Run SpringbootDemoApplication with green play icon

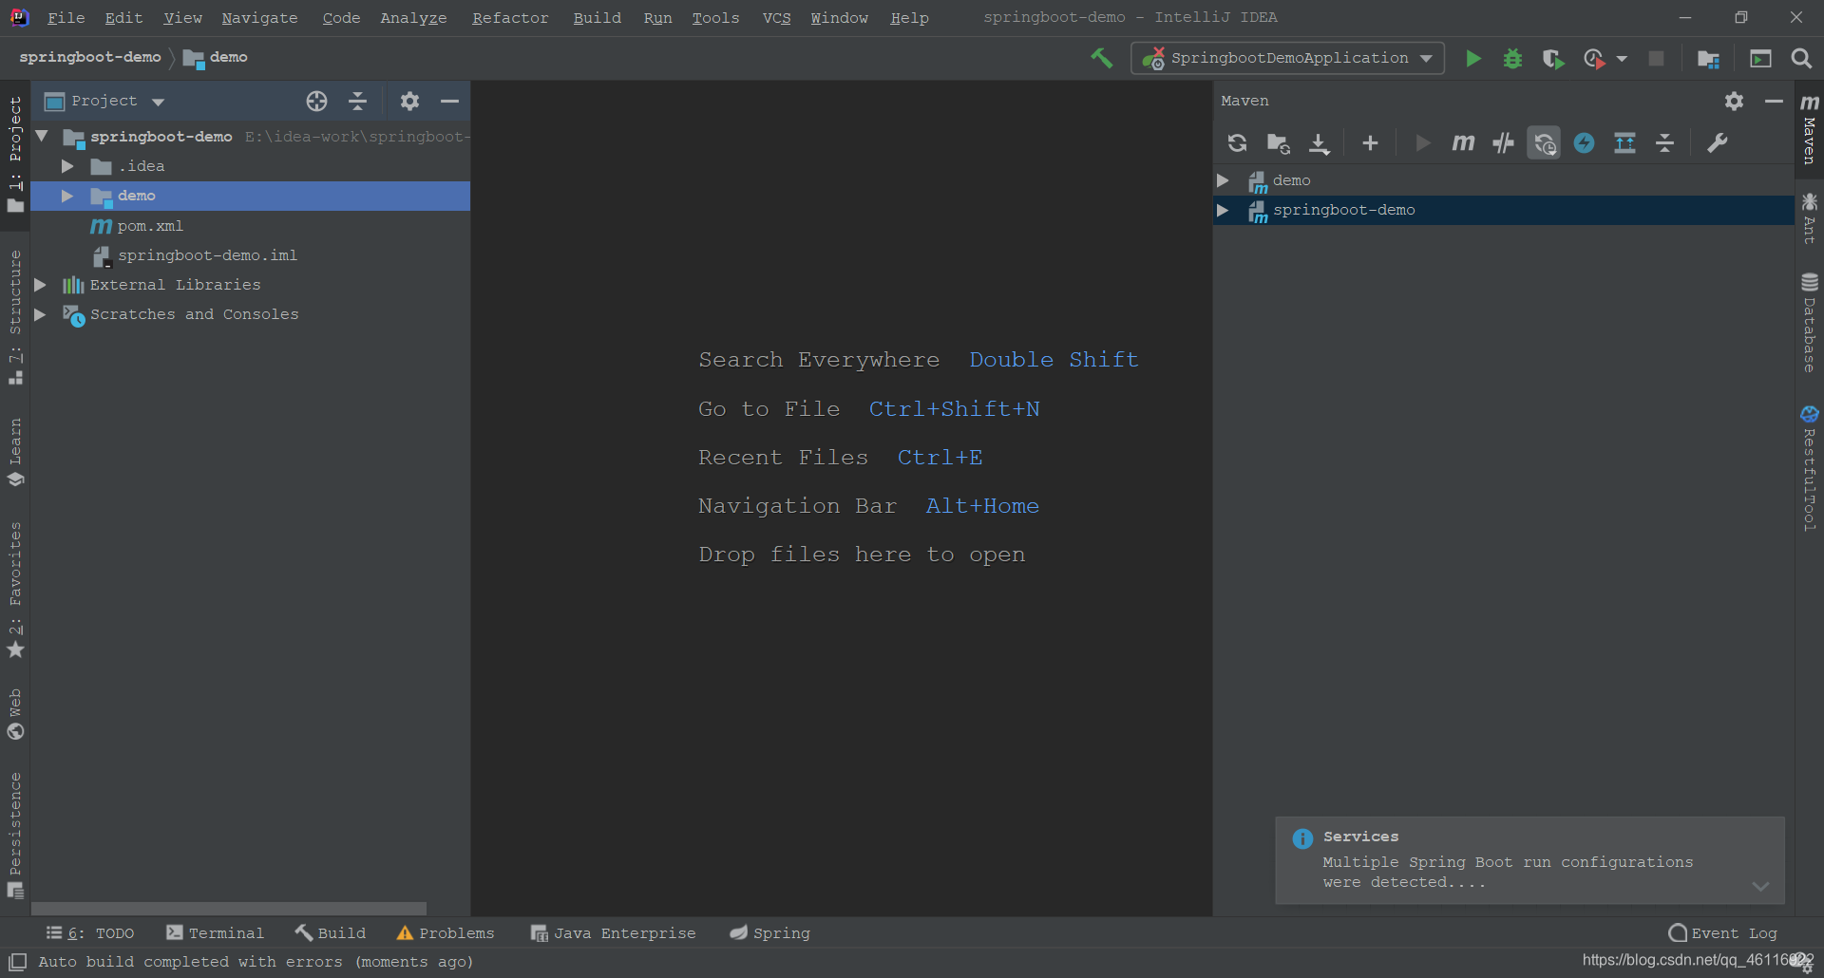(1473, 59)
